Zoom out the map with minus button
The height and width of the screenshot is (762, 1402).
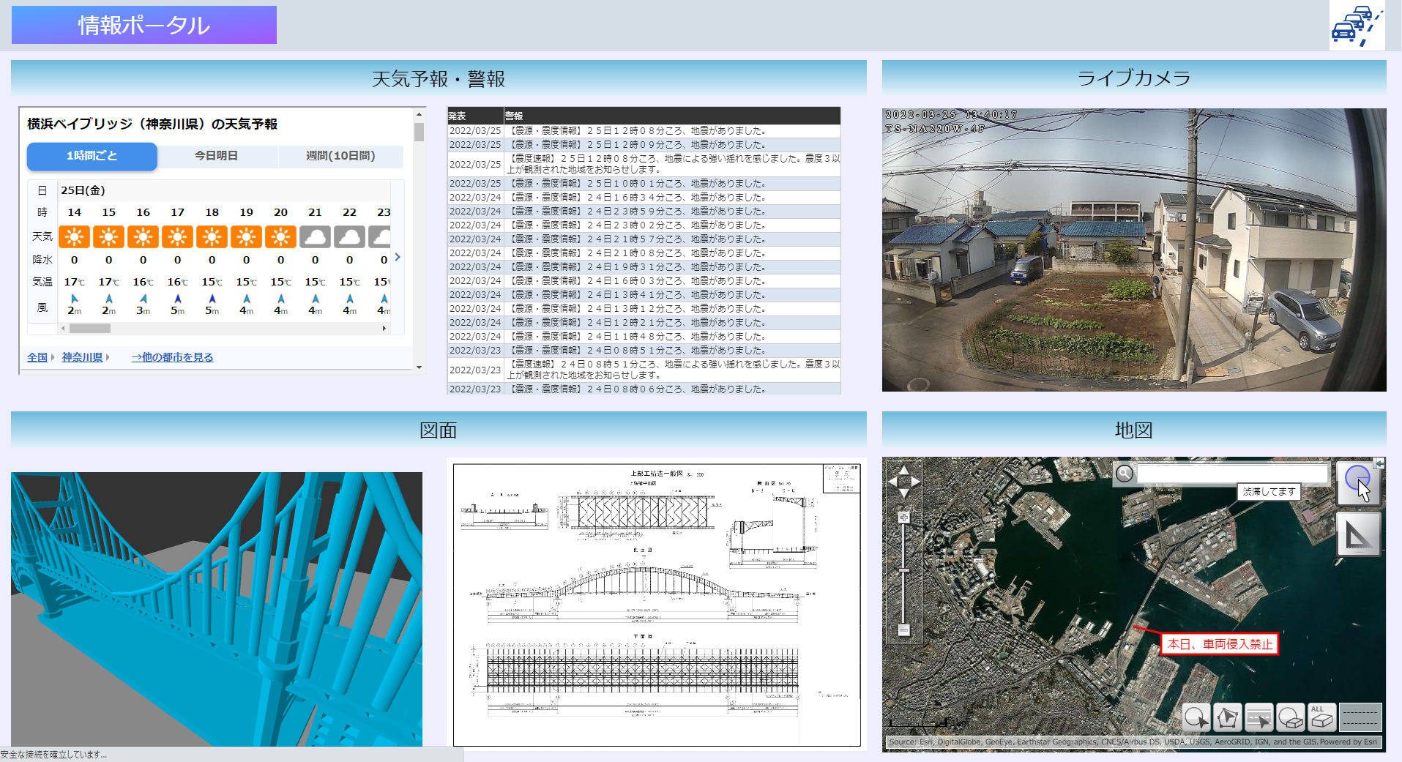point(904,630)
